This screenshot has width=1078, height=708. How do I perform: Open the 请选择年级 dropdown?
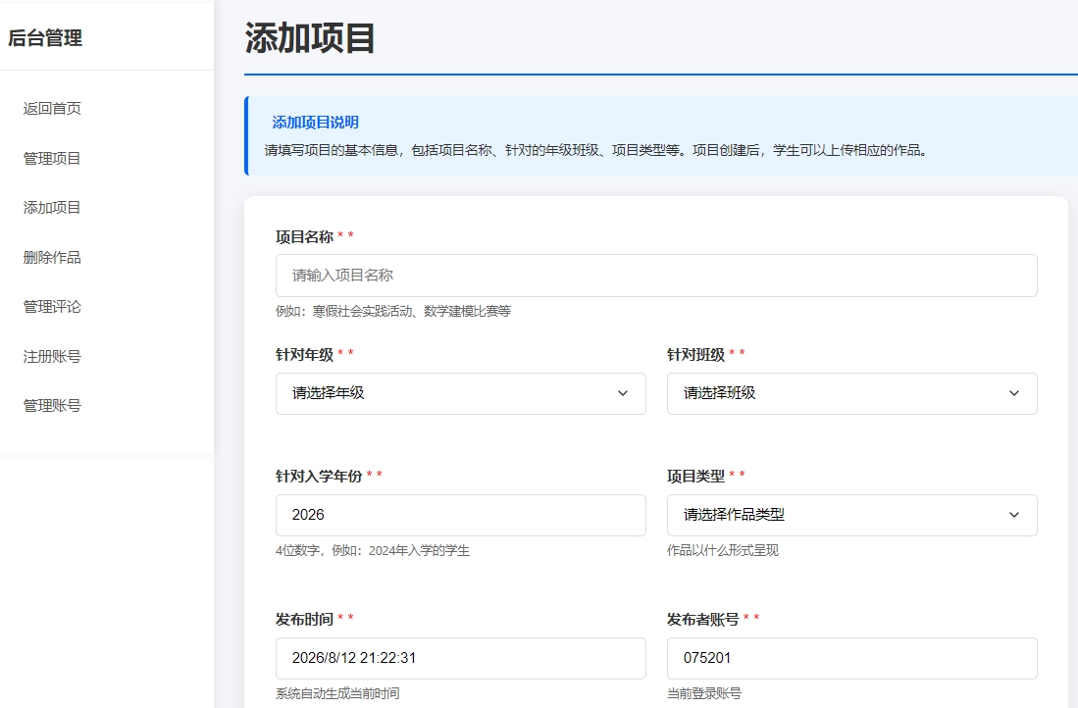coord(461,393)
